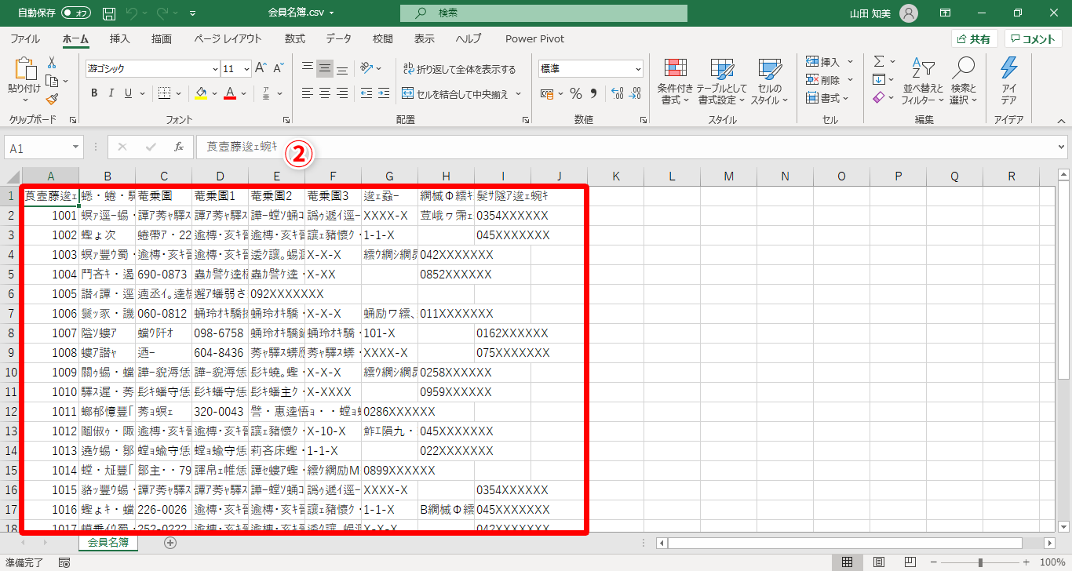
Task: Click 折り返して全体を表示する wrap text button
Action: click(x=459, y=69)
